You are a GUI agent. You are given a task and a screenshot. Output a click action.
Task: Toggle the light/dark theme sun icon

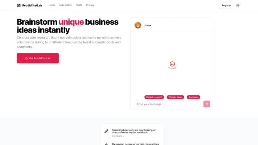[238, 5]
